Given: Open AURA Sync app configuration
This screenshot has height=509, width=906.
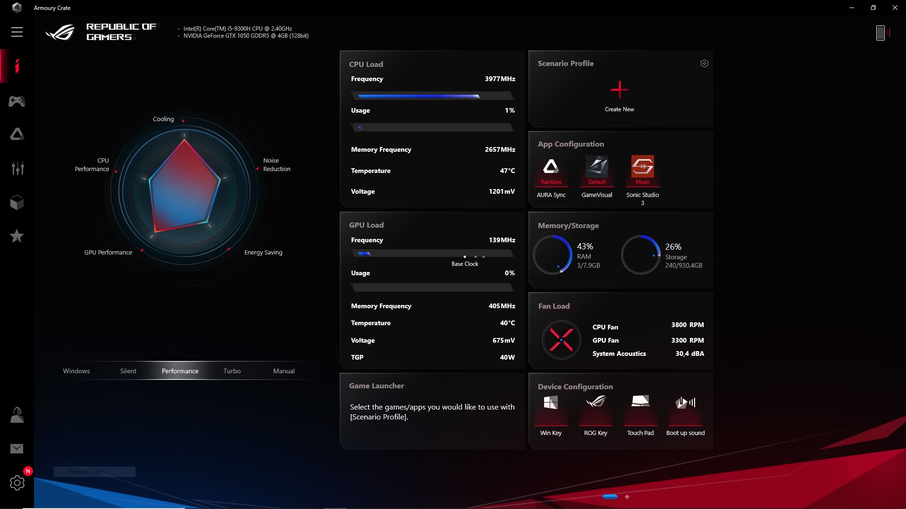Looking at the screenshot, I should 551,170.
